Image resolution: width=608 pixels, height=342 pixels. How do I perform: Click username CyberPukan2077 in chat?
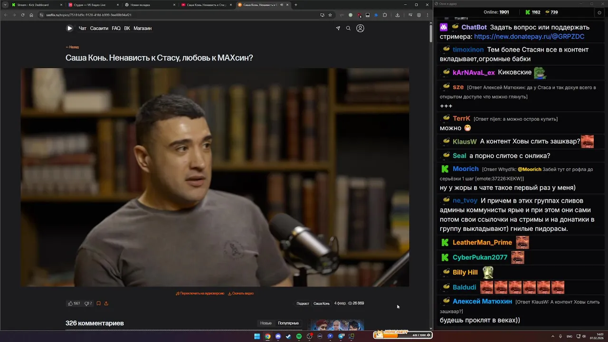pos(480,257)
